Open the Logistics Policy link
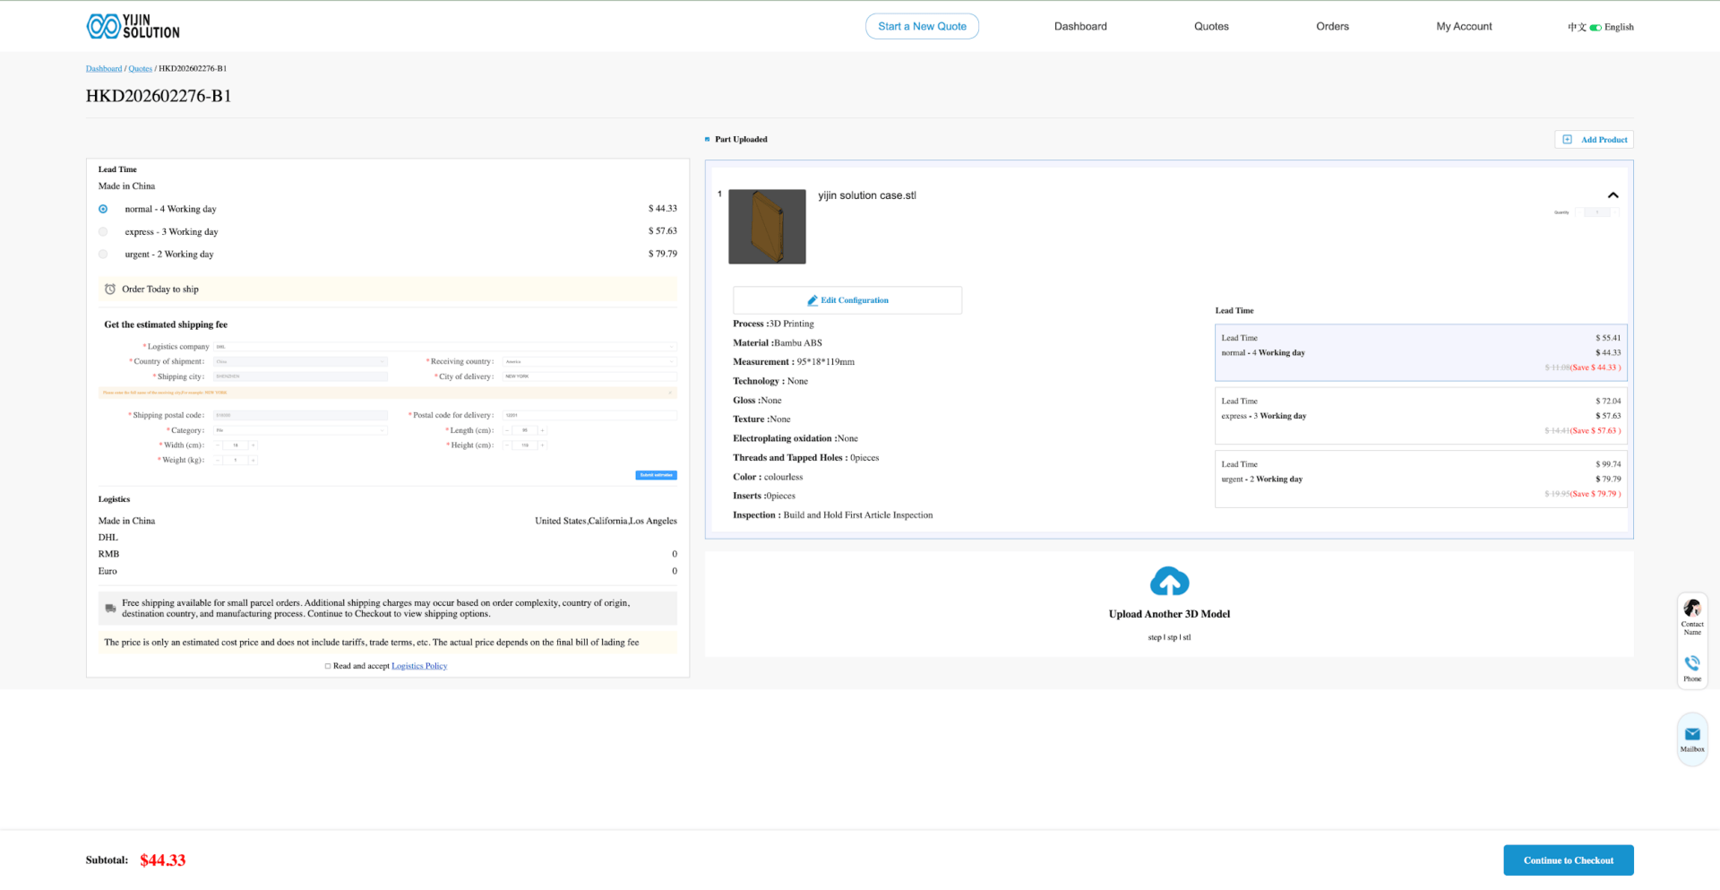1720x890 pixels. tap(419, 666)
